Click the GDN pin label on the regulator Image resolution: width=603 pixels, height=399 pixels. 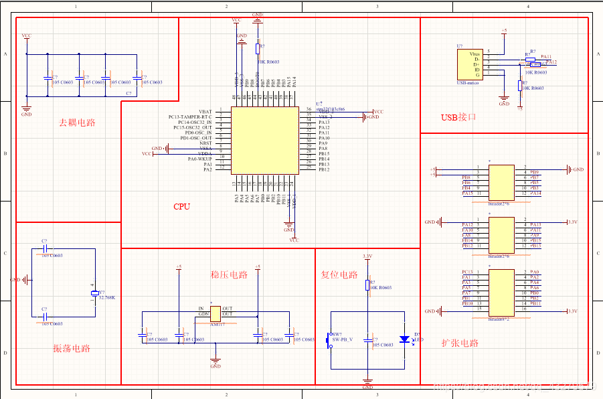[x=204, y=314]
